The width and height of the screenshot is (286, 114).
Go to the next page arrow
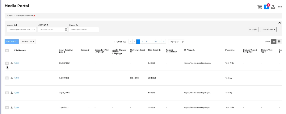(x=160, y=42)
